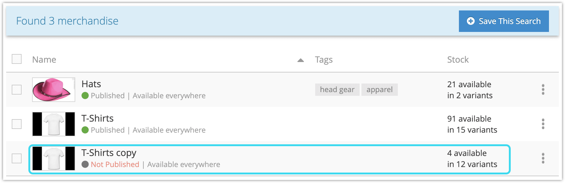Select the T-Shirts row checkbox
Image resolution: width=565 pixels, height=183 pixels.
17,124
